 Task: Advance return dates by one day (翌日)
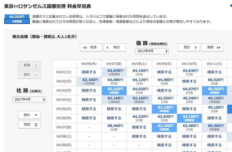(189, 47)
